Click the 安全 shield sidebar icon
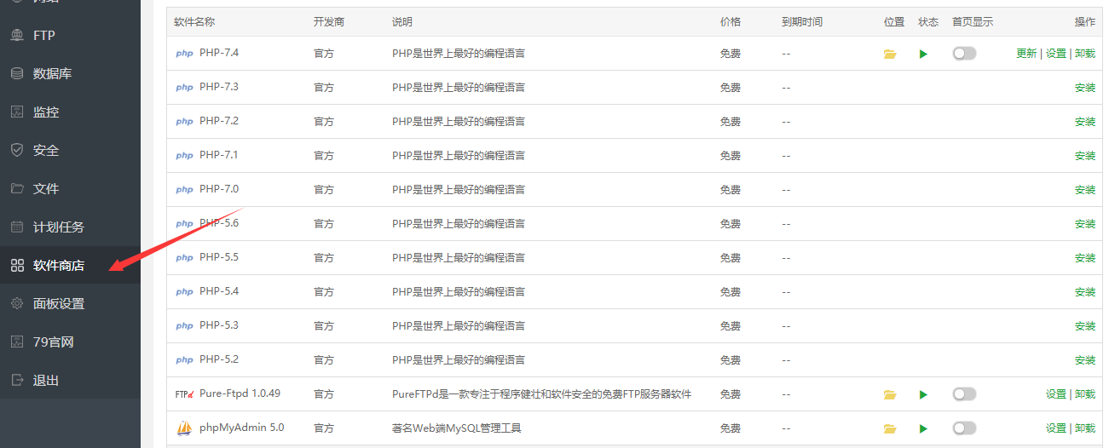Image resolution: width=1109 pixels, height=448 pixels. 17,150
